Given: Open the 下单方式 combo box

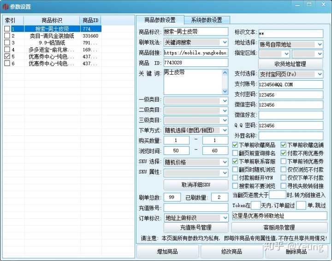Looking at the screenshot, I should click(224, 130).
